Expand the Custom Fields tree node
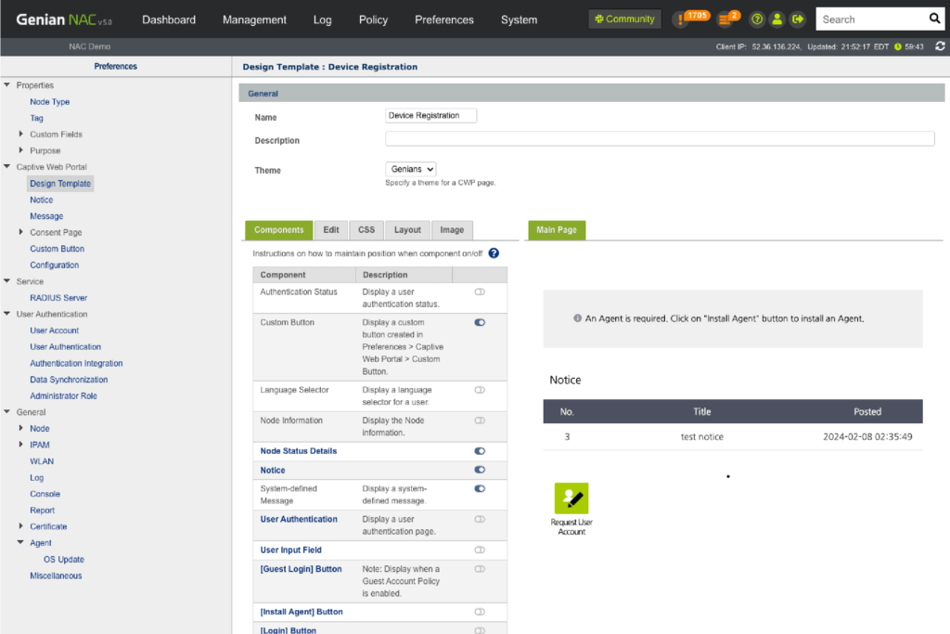The height and width of the screenshot is (634, 950). (21, 135)
